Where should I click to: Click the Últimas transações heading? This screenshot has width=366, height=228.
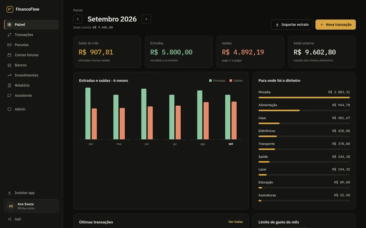[x=96, y=222]
